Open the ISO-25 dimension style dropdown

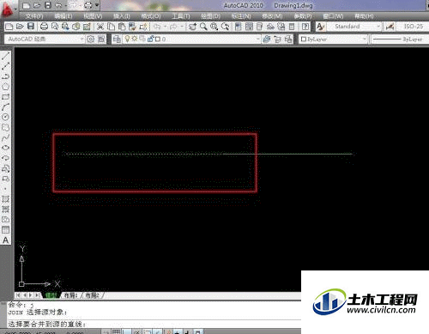coord(413,27)
